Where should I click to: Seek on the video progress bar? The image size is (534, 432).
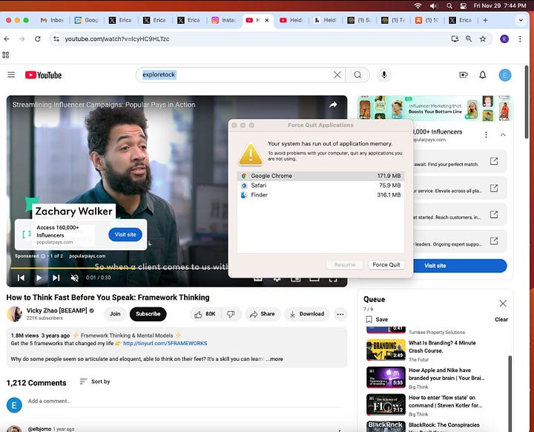point(119,268)
